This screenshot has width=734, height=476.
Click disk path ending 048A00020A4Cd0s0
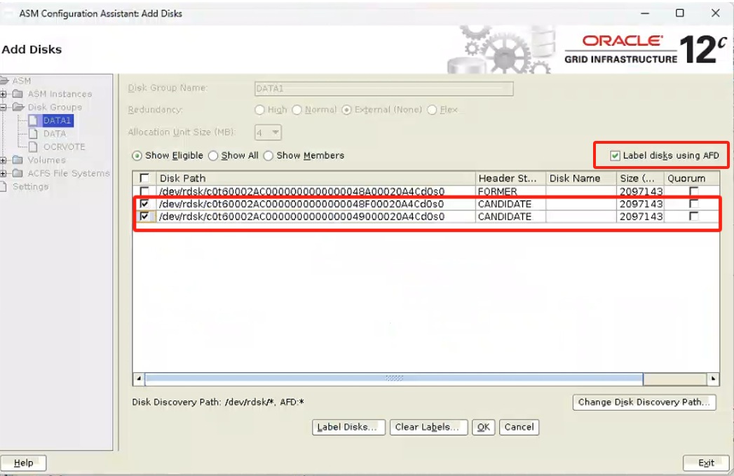tap(301, 191)
